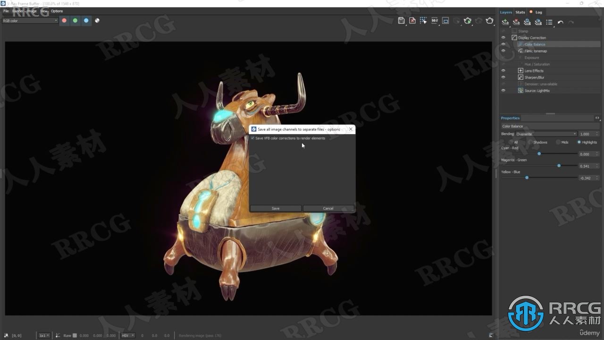Click the 50% test resolution icon
Screen dimensions: 604x340
[x=435, y=21]
